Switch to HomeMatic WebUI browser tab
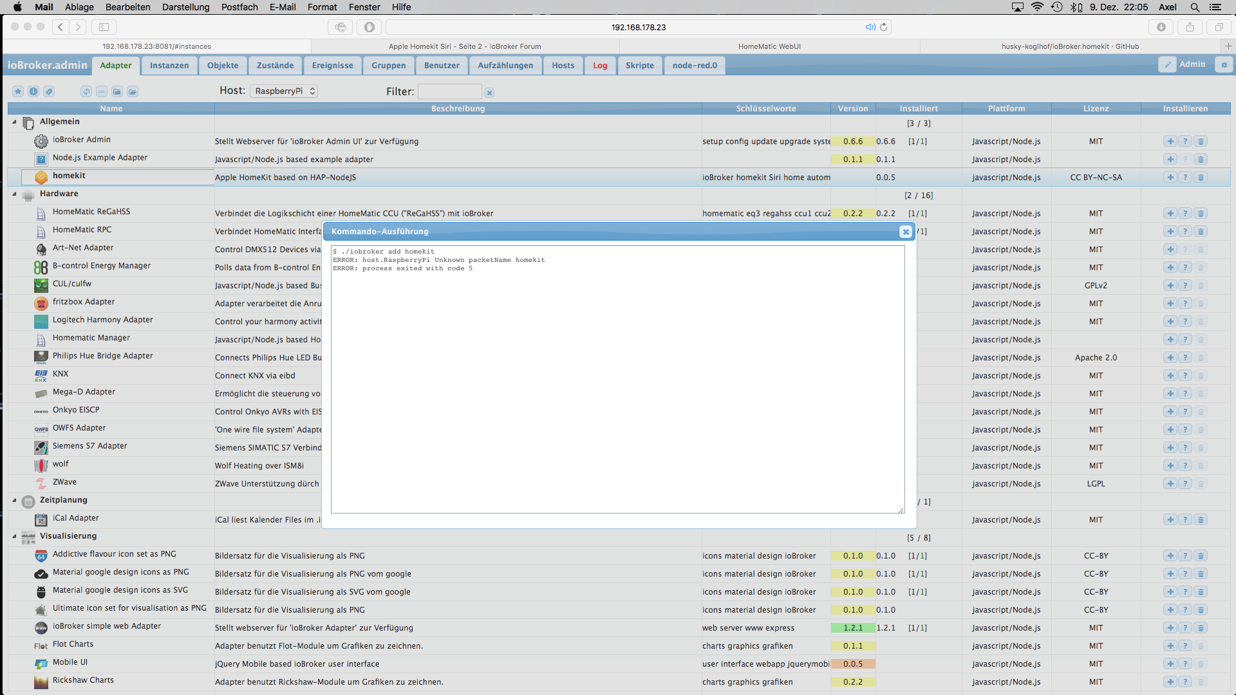Screen dimensions: 1236x695 pos(769,46)
